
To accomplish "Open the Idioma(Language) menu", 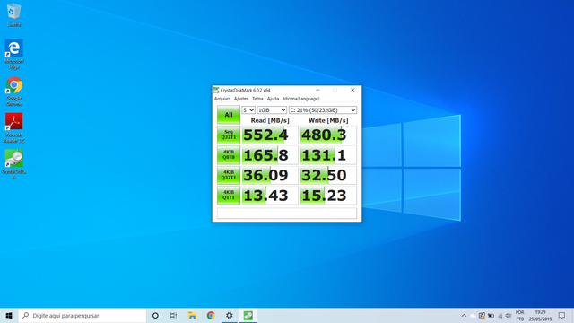I will point(301,99).
